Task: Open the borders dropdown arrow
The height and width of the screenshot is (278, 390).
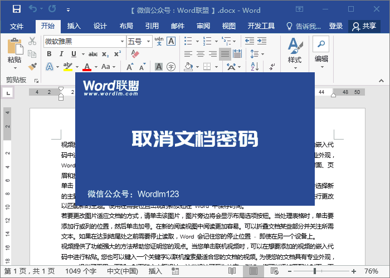Action: [x=216, y=67]
